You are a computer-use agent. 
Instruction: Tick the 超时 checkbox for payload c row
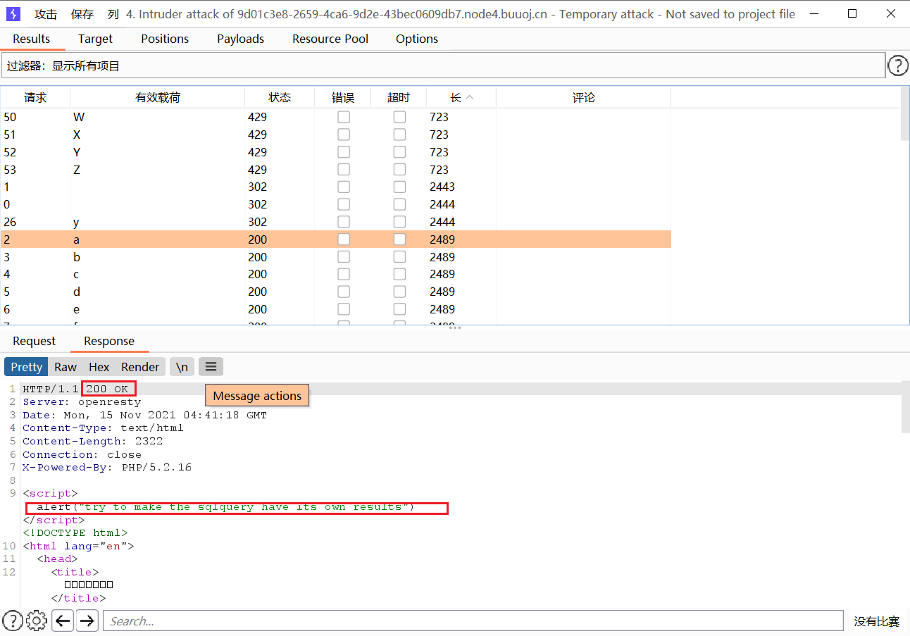point(399,274)
